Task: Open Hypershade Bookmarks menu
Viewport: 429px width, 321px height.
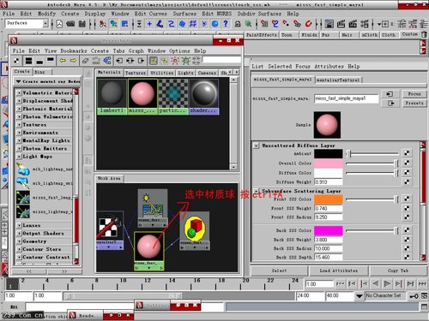Action: (74, 51)
